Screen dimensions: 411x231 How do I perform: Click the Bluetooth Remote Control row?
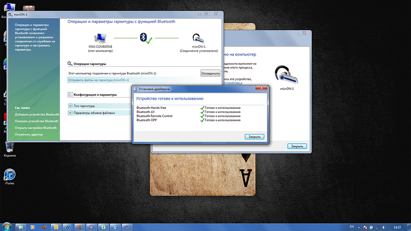tap(189, 116)
